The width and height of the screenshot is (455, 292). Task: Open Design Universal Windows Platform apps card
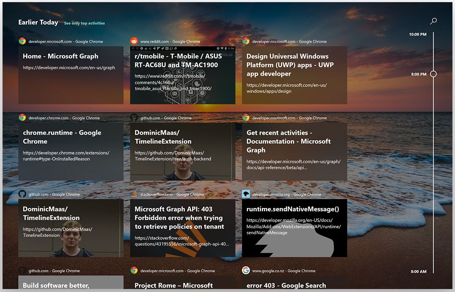click(x=294, y=75)
